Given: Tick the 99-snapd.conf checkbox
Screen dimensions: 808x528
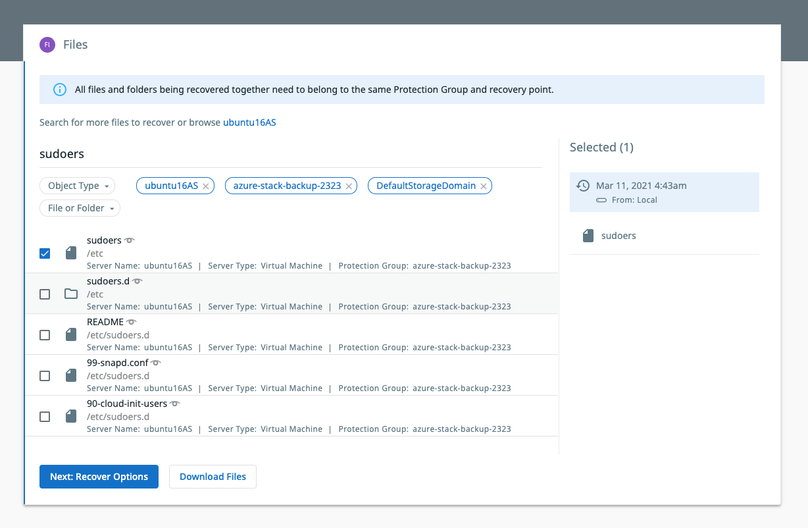Looking at the screenshot, I should tap(45, 376).
